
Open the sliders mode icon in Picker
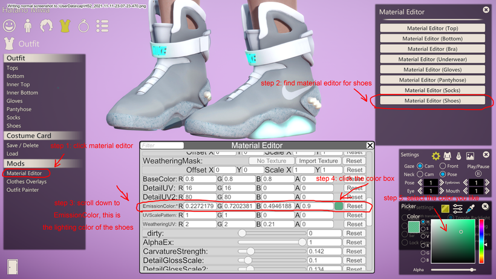click(x=458, y=208)
